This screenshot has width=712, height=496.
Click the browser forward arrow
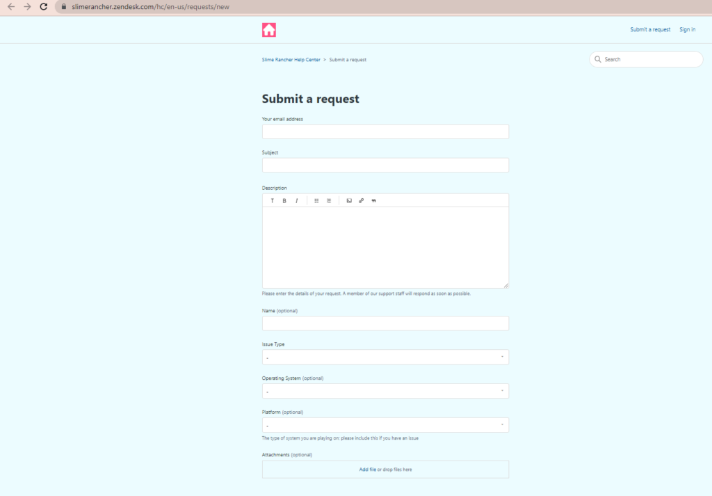point(27,7)
